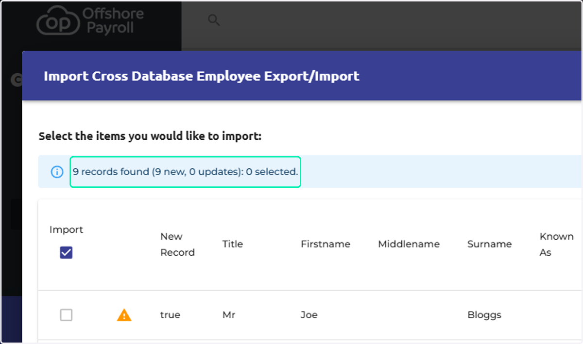Click the blue info circle icon
The width and height of the screenshot is (583, 344).
pos(57,172)
